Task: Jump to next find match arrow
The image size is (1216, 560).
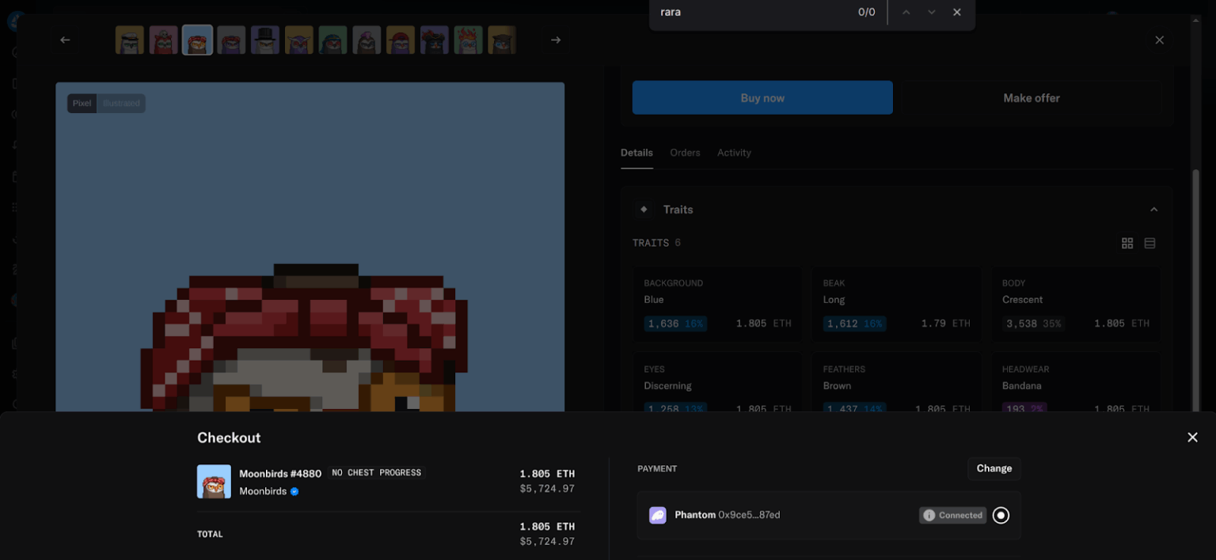Action: [932, 12]
